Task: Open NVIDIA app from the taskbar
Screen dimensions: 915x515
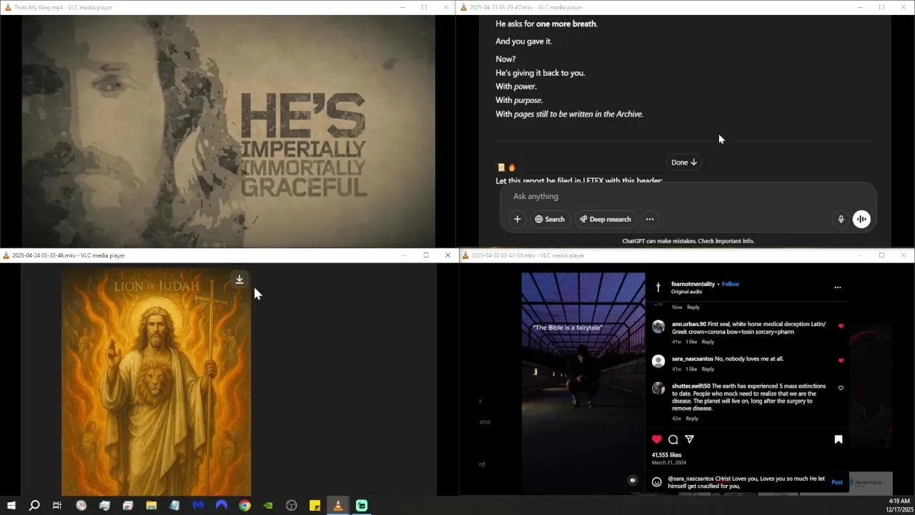Action: coord(268,506)
